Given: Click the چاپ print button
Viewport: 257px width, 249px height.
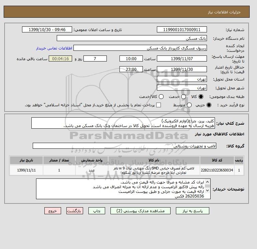Looking at the screenshot, I should [97, 211].
